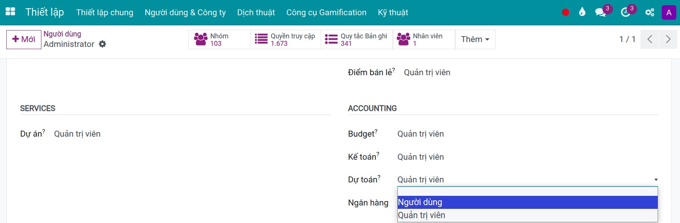Create a new record with Mới button
The width and height of the screenshot is (680, 223).
click(x=24, y=39)
